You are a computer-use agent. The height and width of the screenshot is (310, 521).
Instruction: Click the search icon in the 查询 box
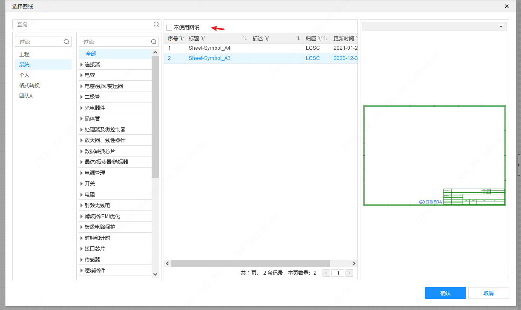coord(156,25)
